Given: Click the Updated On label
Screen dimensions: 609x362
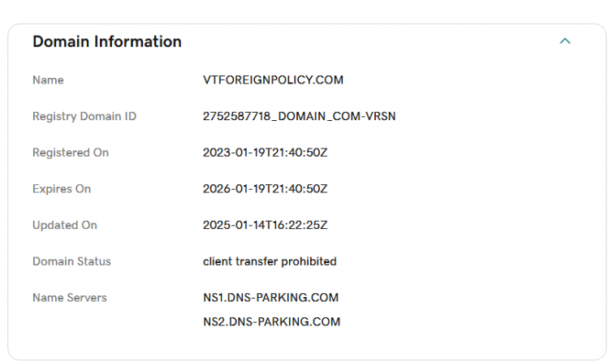Looking at the screenshot, I should pos(65,225).
